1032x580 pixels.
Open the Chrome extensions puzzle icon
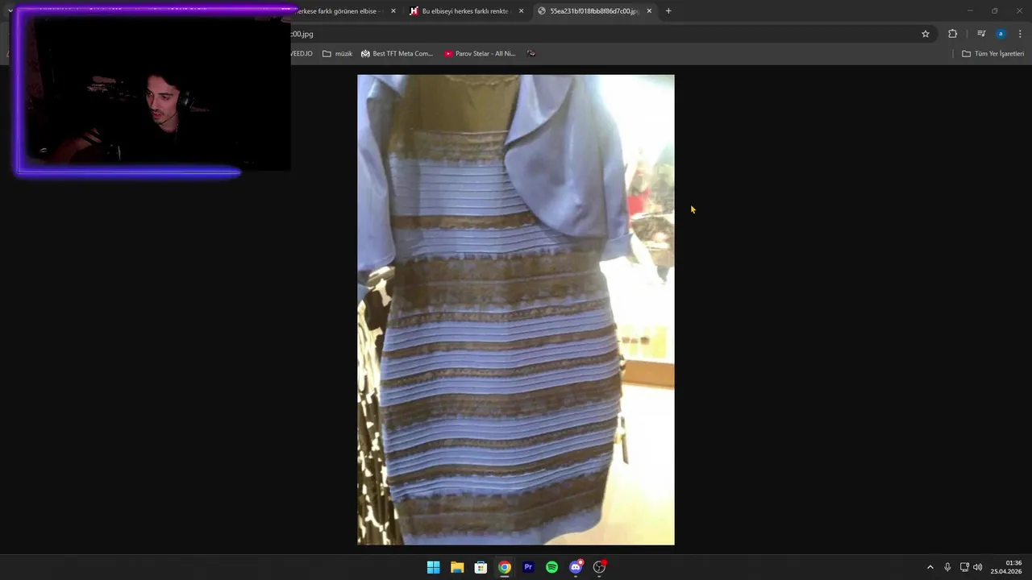click(953, 34)
